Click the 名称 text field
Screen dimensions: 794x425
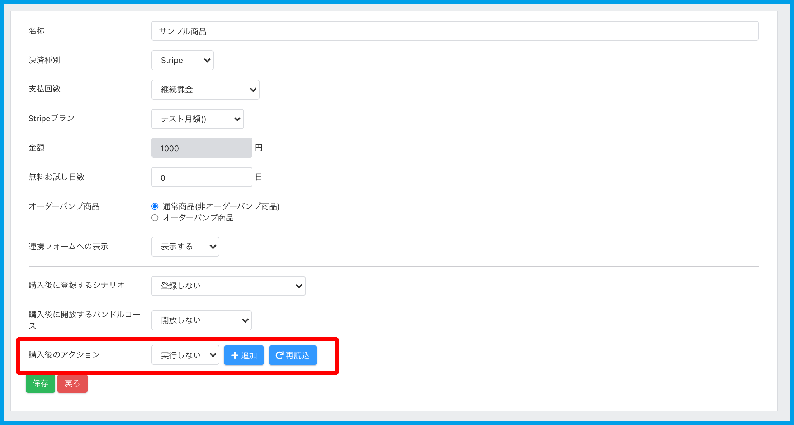pos(454,31)
